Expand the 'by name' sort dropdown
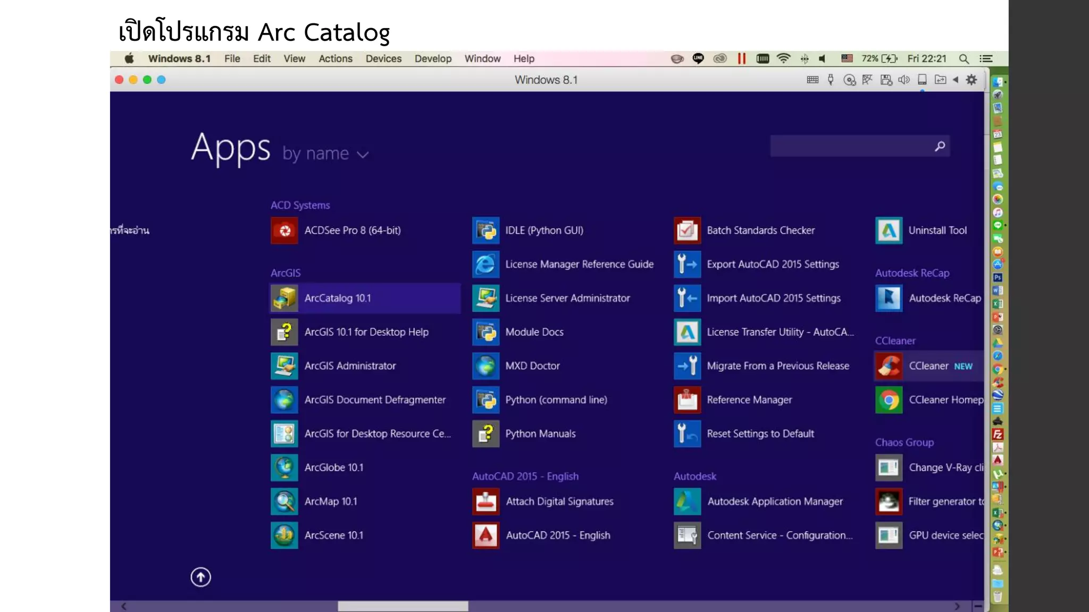Image resolution: width=1089 pixels, height=612 pixels. pos(325,154)
